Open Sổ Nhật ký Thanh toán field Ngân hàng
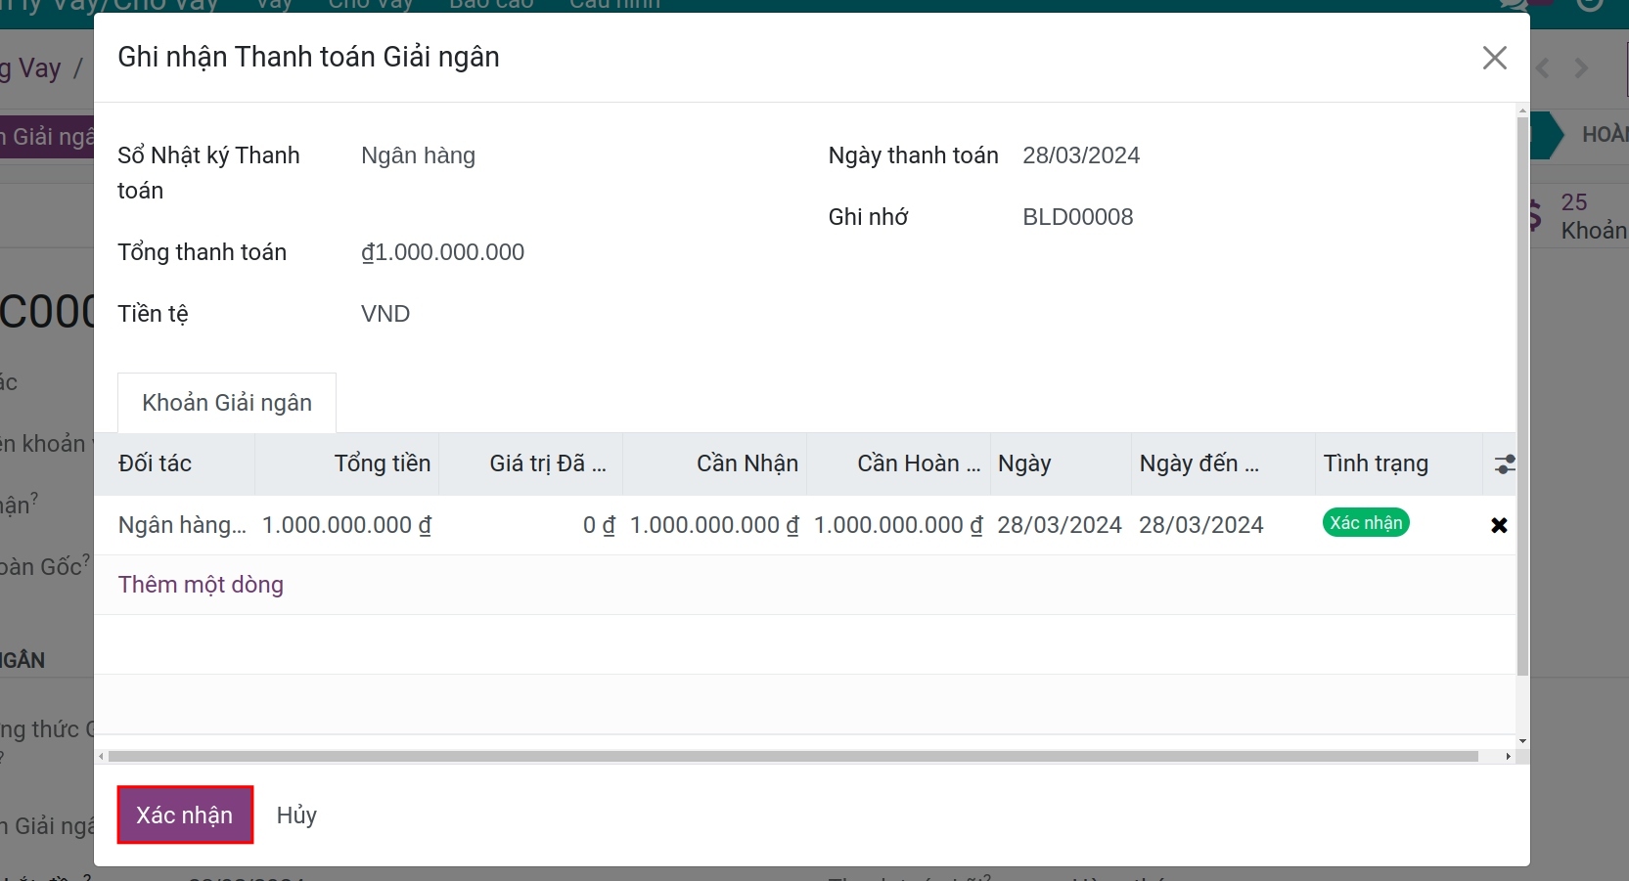 [x=418, y=155]
